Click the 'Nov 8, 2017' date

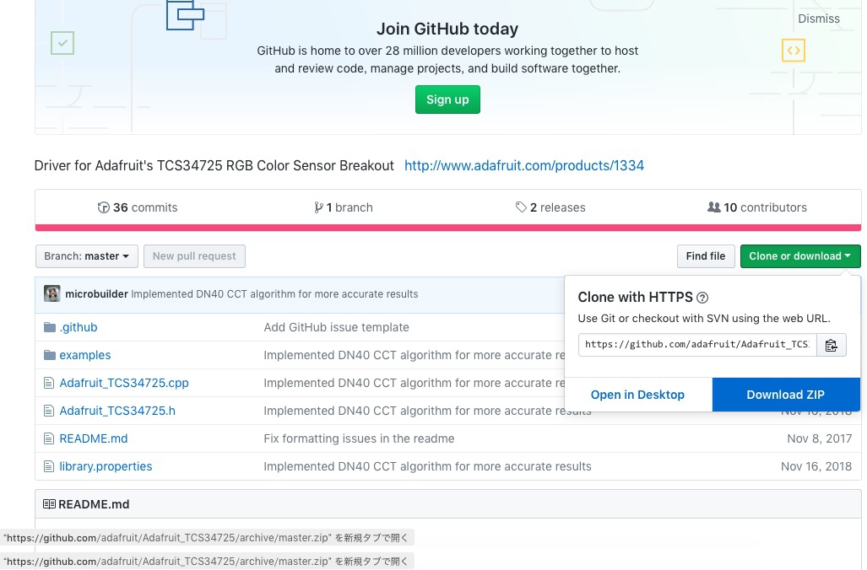click(820, 438)
